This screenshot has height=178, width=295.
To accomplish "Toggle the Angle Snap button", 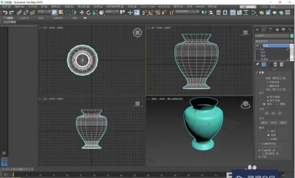I will (x=151, y=13).
